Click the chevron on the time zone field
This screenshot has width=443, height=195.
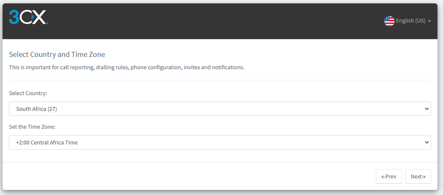pos(426,142)
